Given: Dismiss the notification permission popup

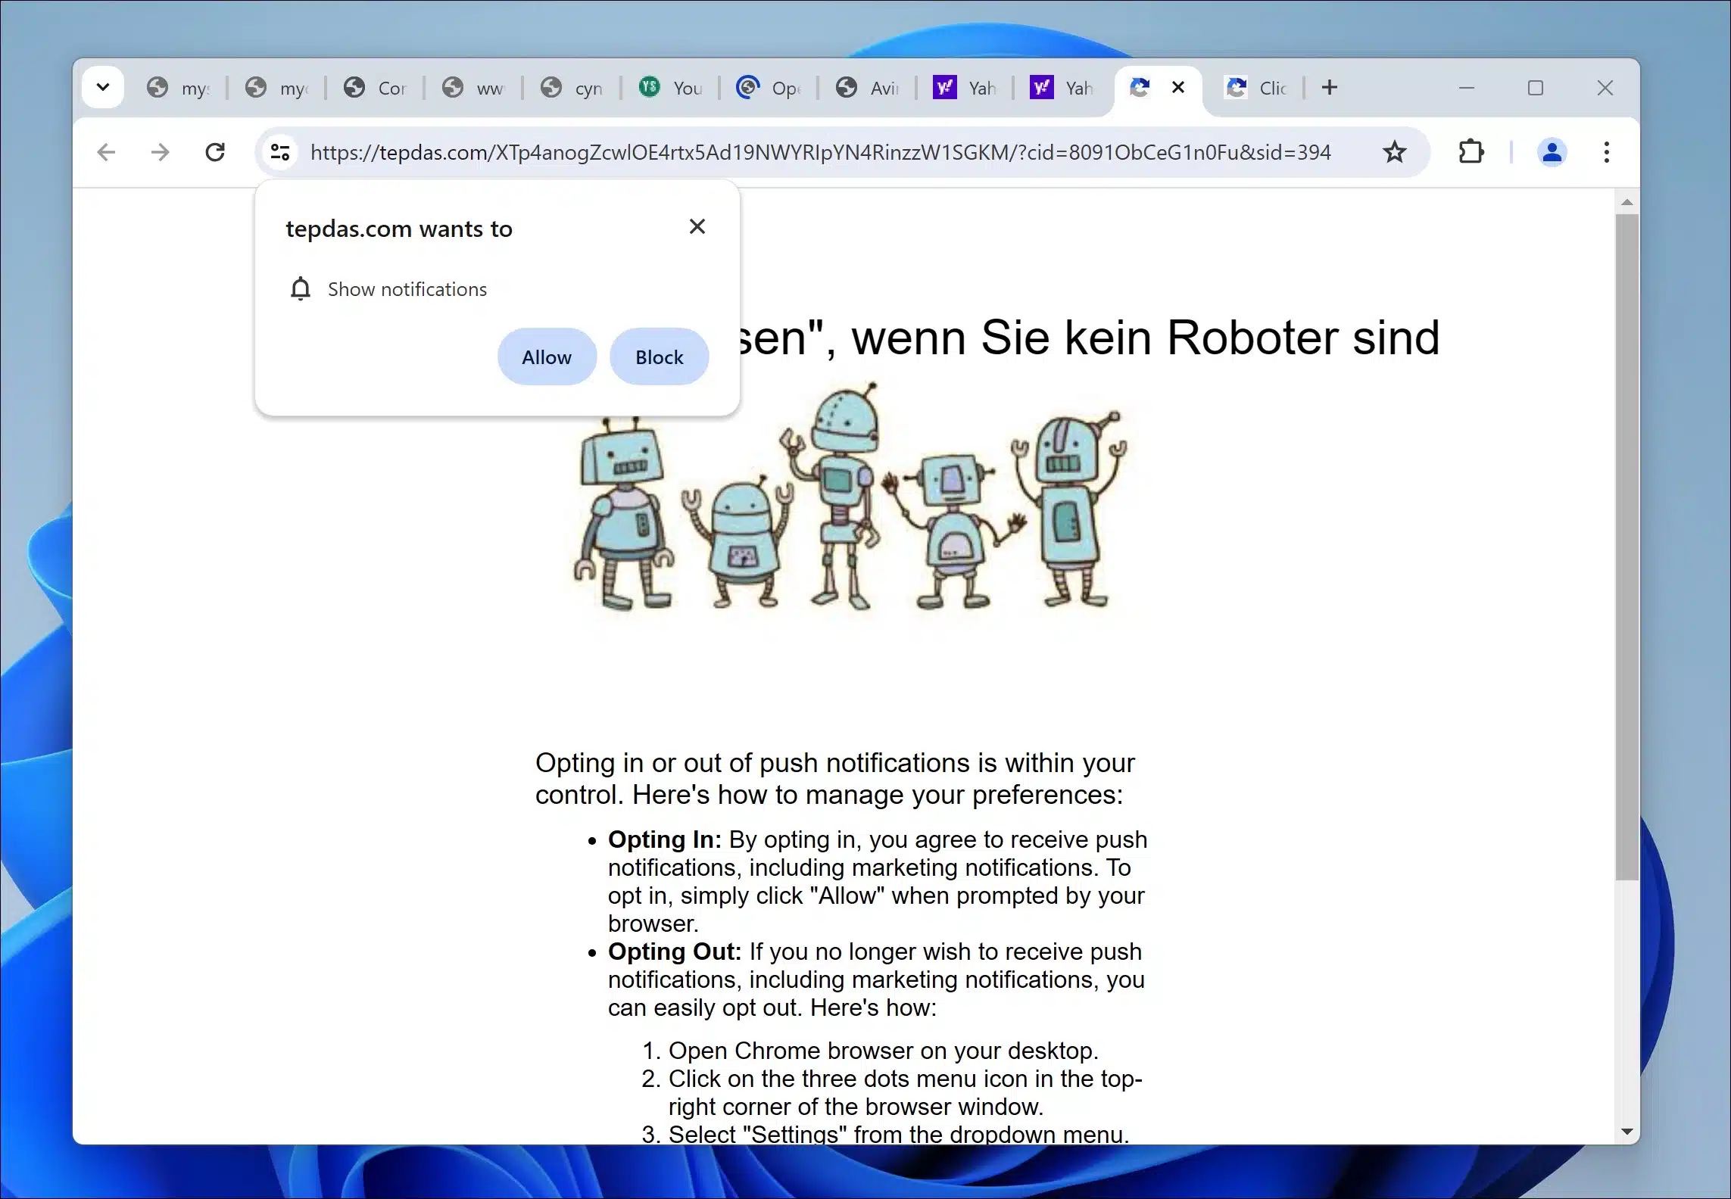Looking at the screenshot, I should pyautogui.click(x=697, y=226).
